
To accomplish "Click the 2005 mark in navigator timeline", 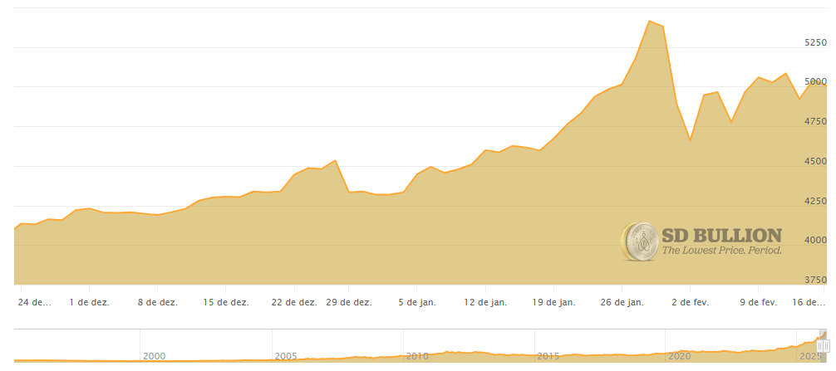I will pyautogui.click(x=286, y=355).
